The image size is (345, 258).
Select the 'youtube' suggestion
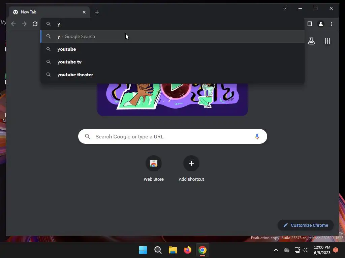(x=172, y=49)
